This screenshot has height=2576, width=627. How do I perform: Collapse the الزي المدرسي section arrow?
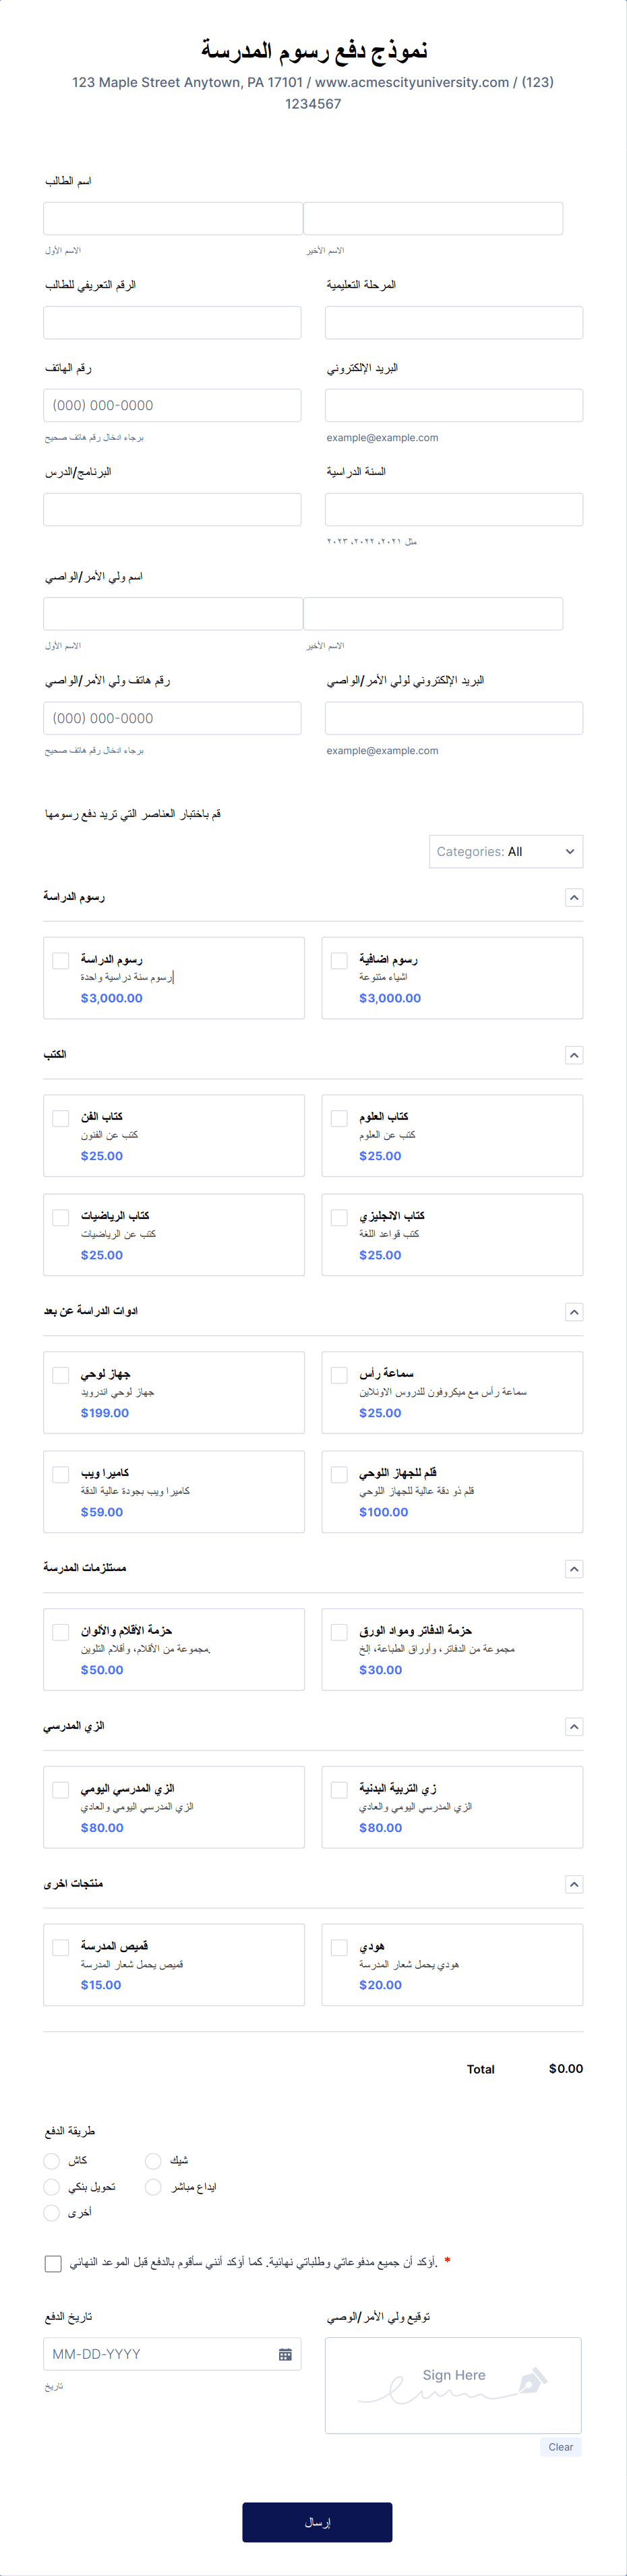click(x=574, y=1727)
